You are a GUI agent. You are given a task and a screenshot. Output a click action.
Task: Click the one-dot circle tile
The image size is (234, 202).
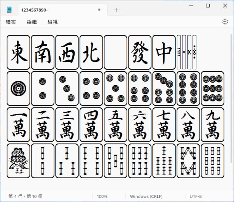(x=18, y=88)
